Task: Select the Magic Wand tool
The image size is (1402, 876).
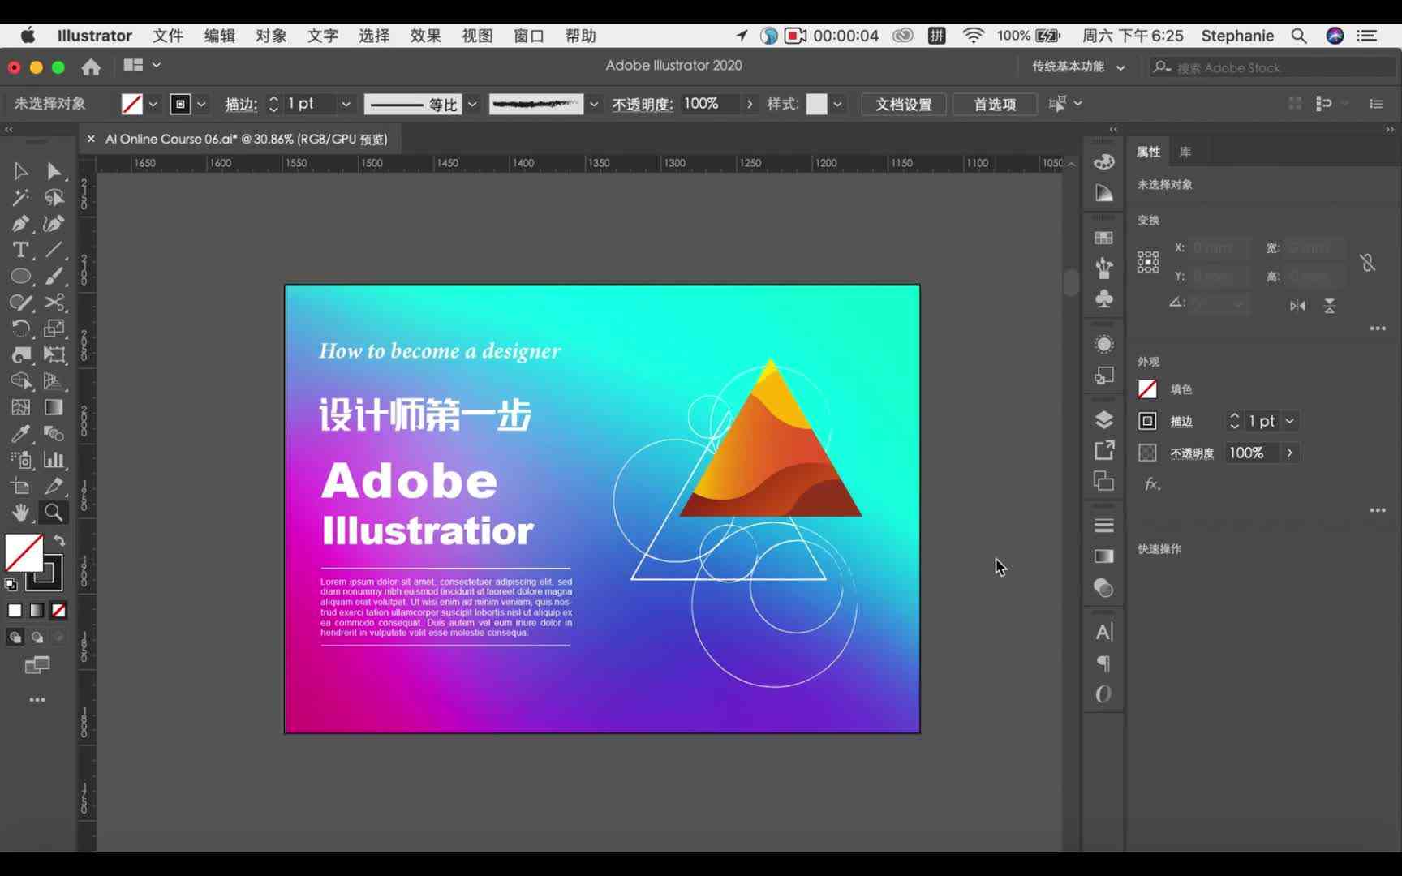Action: point(20,197)
